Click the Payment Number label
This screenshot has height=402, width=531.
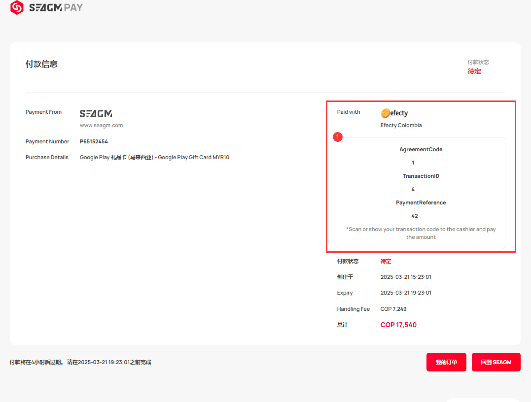47,141
